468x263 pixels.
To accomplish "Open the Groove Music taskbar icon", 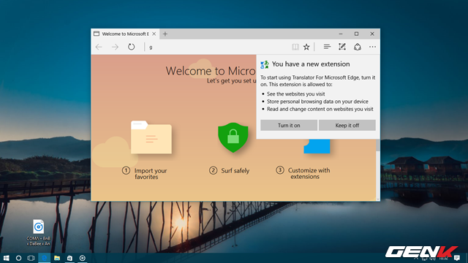I will tap(83, 258).
